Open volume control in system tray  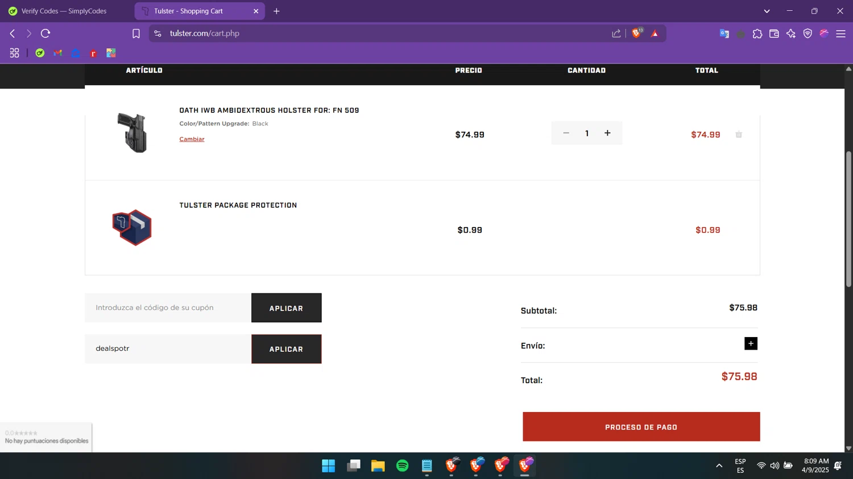click(775, 465)
